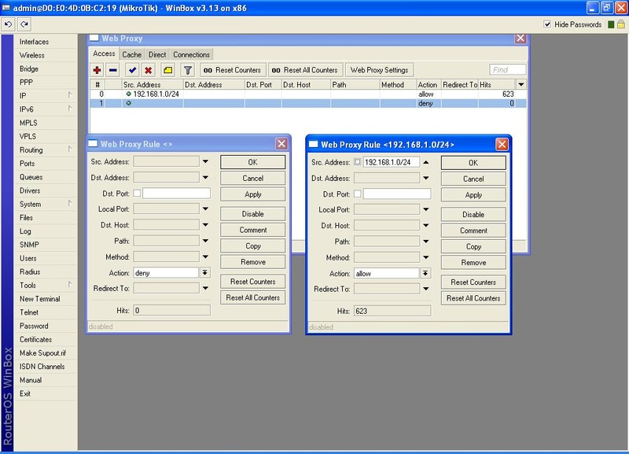Viewport: 629px width, 454px height.
Task: Click the Redo arrow in WinBox toolbar
Action: point(24,24)
